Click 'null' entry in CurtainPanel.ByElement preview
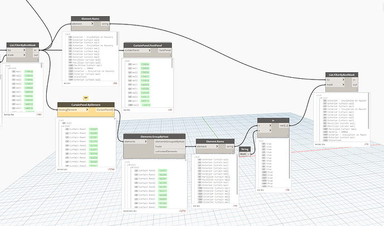The width and height of the screenshot is (384, 226). tap(69, 123)
